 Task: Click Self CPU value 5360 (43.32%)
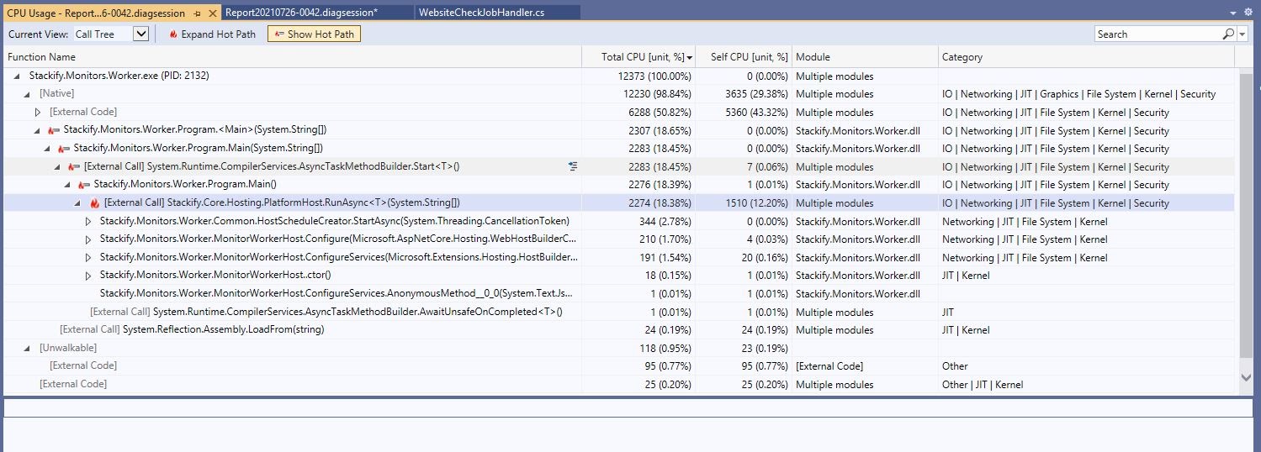click(755, 113)
